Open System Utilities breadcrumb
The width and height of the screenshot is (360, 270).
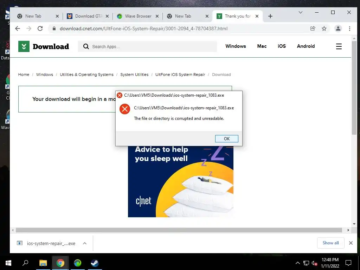click(x=134, y=75)
